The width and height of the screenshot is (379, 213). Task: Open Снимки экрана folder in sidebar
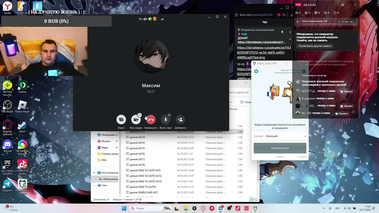108,154
